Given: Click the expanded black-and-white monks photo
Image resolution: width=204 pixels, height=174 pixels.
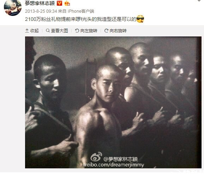Looking at the screenshot, I should (113, 102).
